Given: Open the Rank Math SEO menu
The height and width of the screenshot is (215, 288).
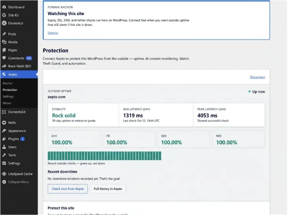Looking at the screenshot, I should [19, 66].
